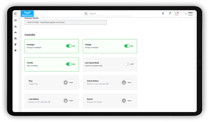209x122 pixels.
Task: Open the hierarchy icon in the sidebar
Action: tap(16, 39)
